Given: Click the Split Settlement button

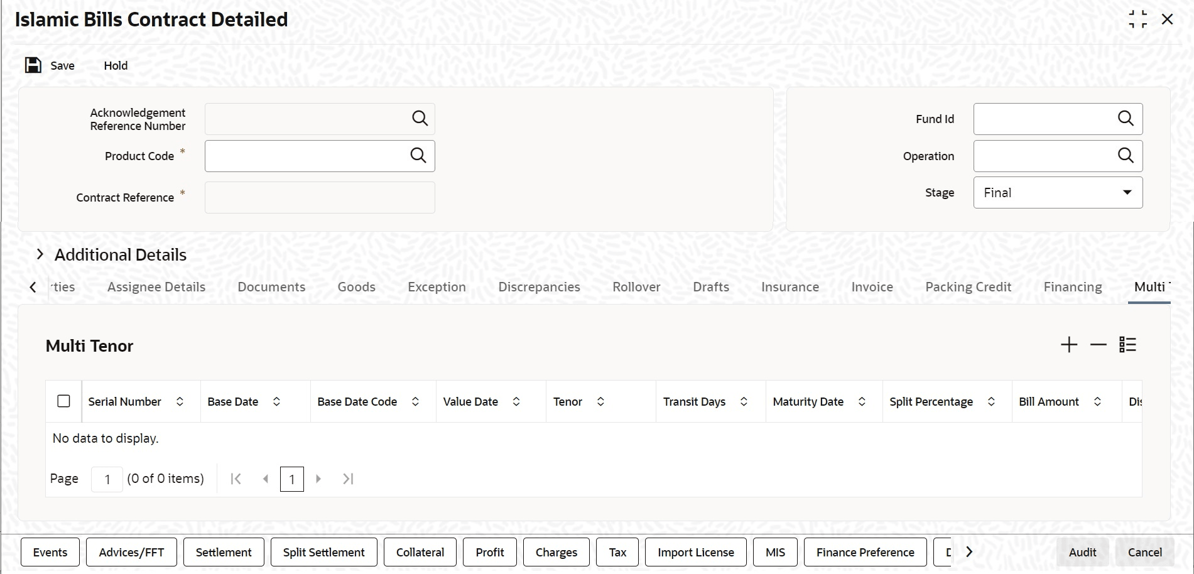Looking at the screenshot, I should coord(324,552).
